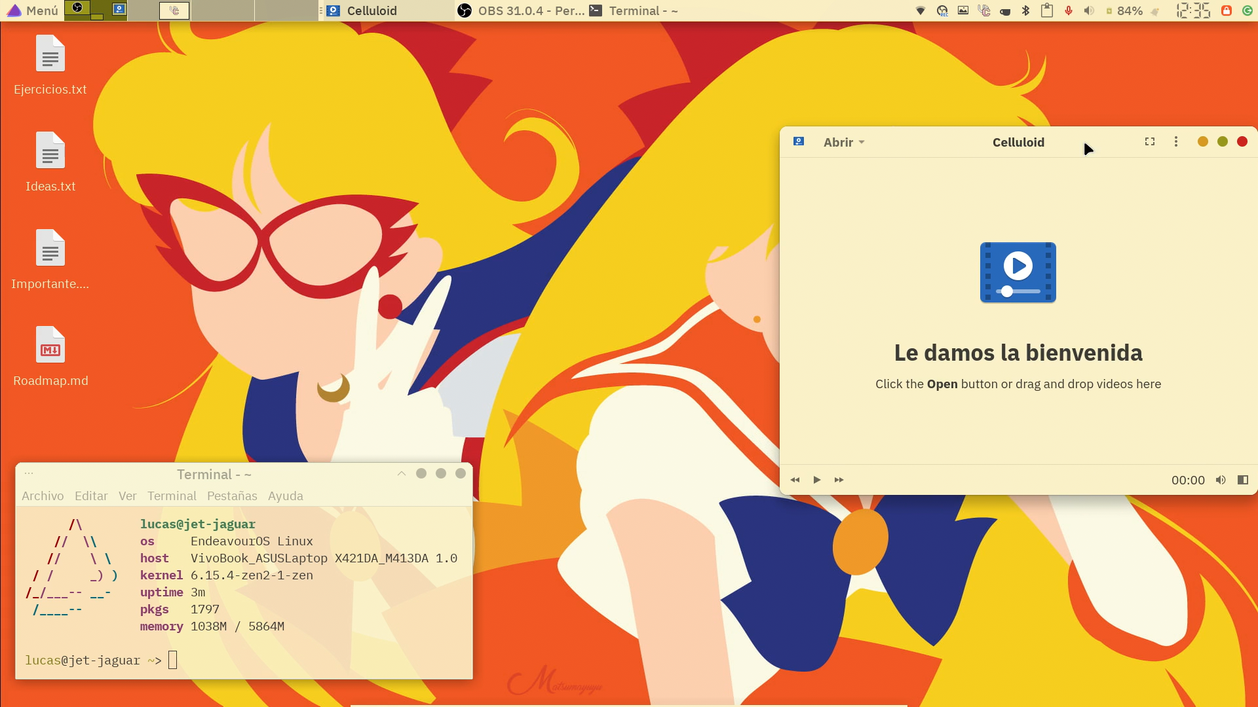Click the Celluloid app icon in header bar

click(x=799, y=141)
